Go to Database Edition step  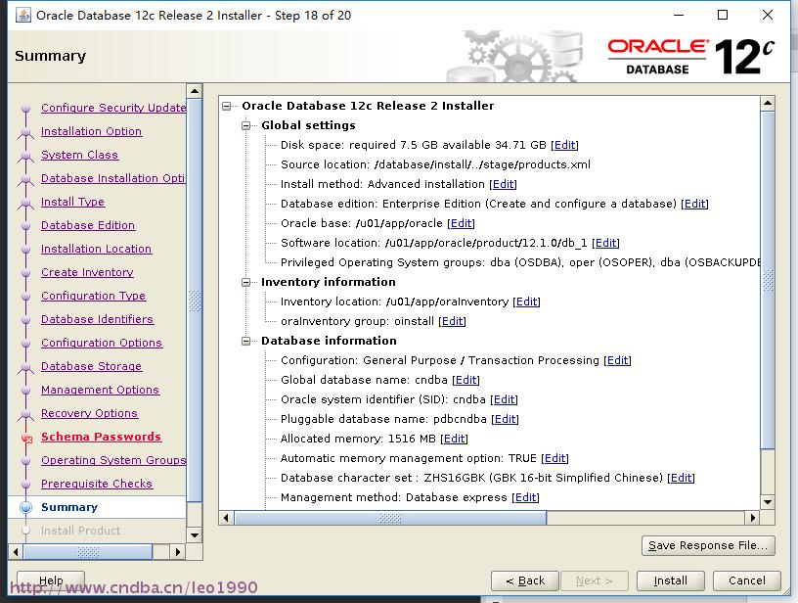[88, 225]
